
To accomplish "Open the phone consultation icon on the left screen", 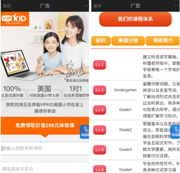I will 85,132.
